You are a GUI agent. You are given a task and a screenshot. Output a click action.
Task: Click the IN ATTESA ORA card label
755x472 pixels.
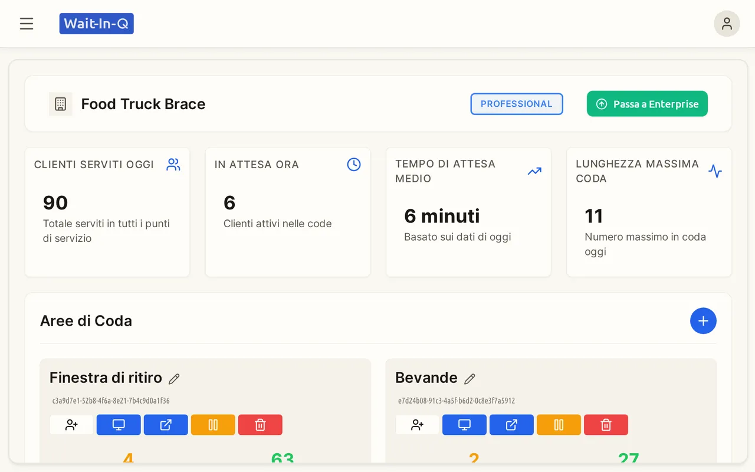point(257,165)
